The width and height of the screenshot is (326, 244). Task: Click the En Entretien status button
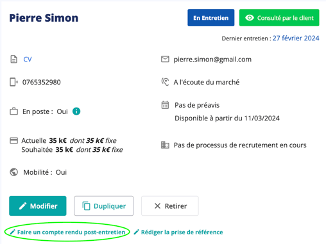point(211,18)
